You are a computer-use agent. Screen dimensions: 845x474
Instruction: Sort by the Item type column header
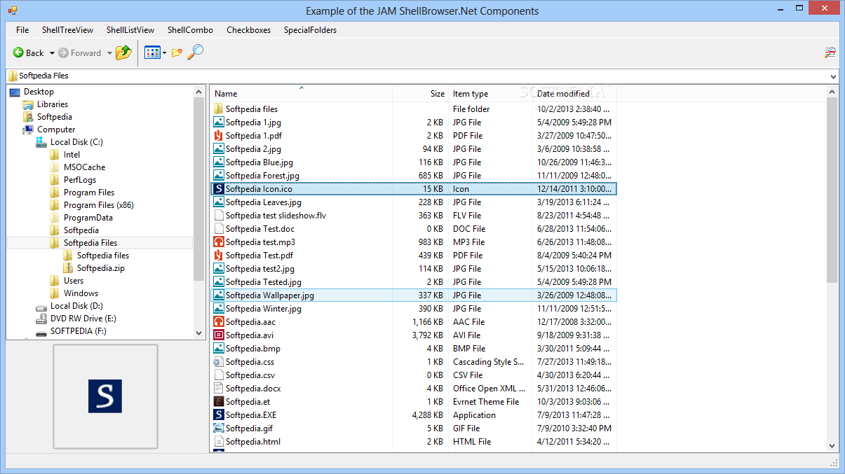pos(491,94)
